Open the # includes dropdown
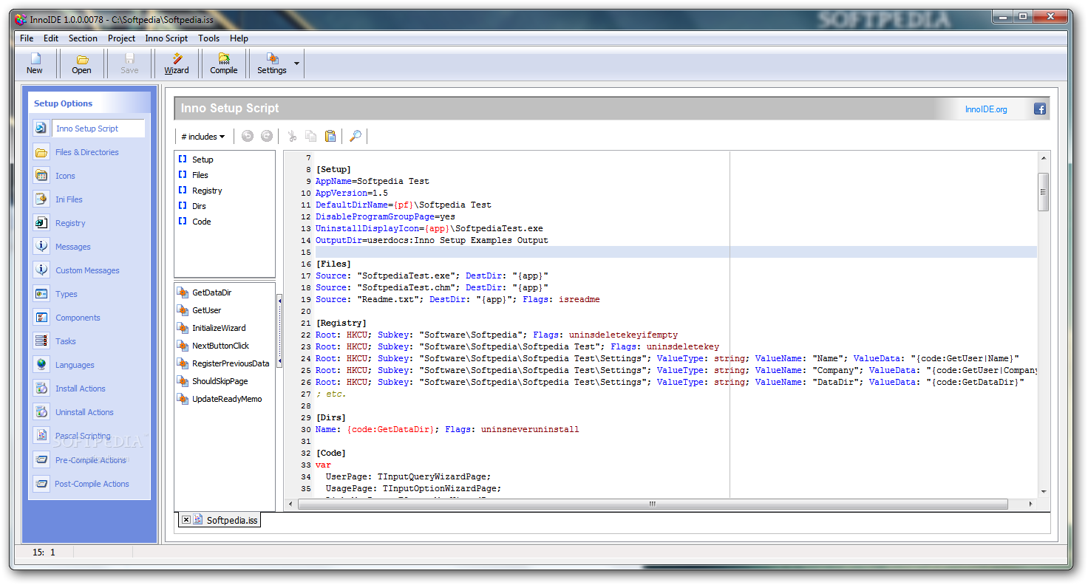Screen dimensions: 1088x585 coord(203,136)
